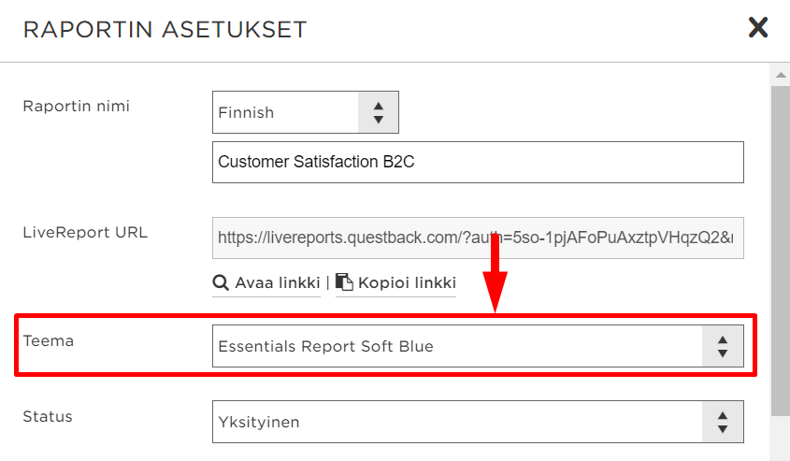Screen dimensions: 790x461
Task: Click the Raportin nimi label
Action: pyautogui.click(x=76, y=107)
